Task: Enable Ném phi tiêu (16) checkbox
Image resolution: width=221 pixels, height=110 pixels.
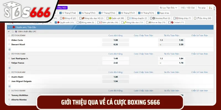Action: click(x=98, y=22)
